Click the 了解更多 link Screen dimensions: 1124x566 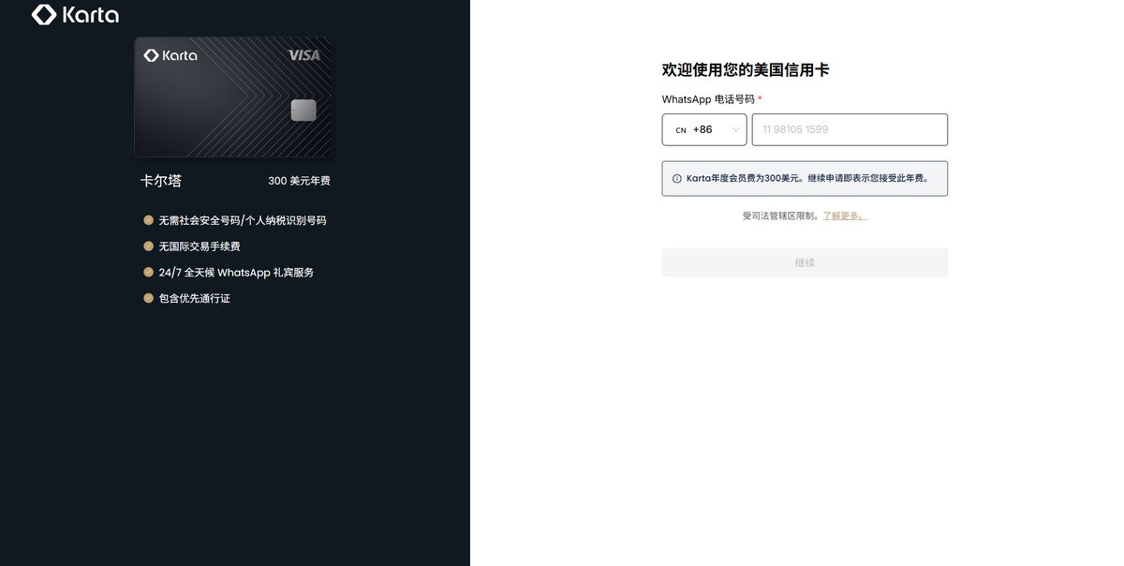coord(844,216)
